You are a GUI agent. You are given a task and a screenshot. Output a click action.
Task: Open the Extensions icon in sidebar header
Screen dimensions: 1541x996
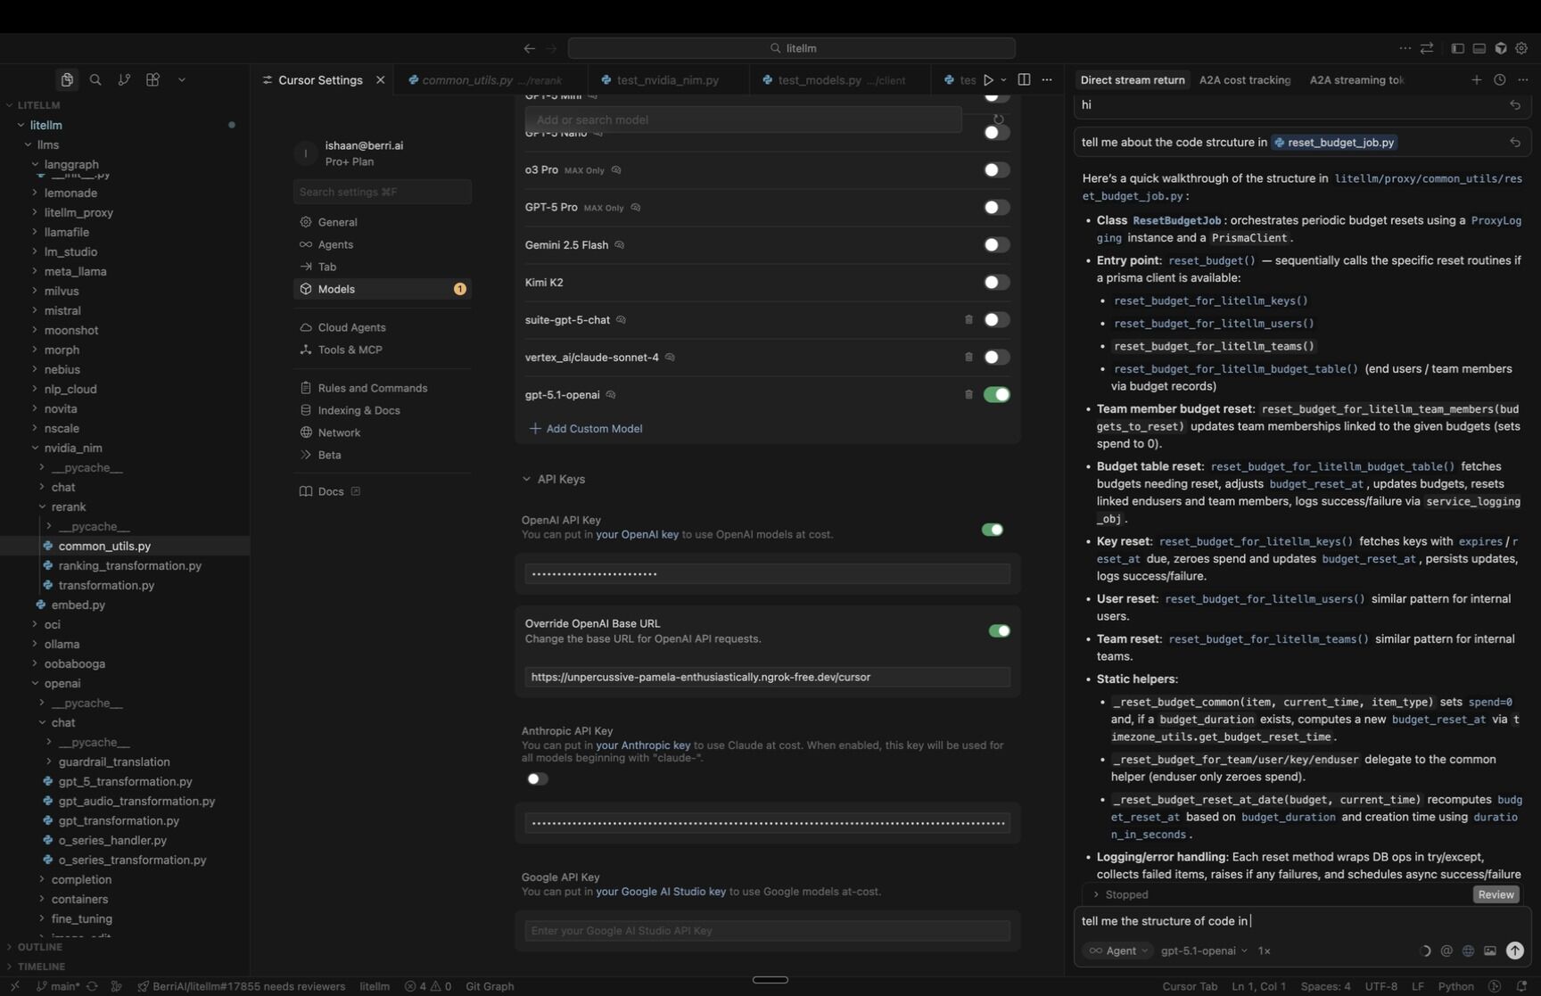(x=152, y=80)
